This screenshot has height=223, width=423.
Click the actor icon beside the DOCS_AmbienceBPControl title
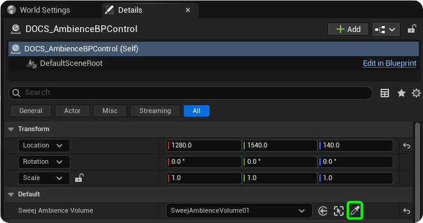coord(16,29)
